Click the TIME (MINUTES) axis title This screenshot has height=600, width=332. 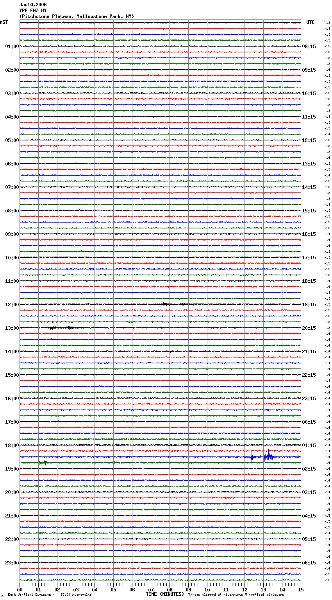[165, 594]
